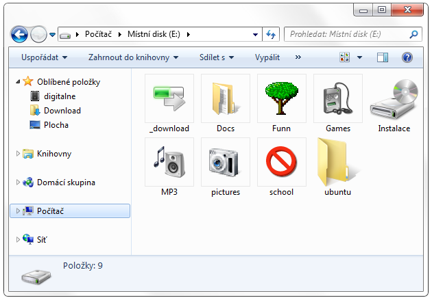
Task: Click the Instalace name label
Action: [394, 128]
